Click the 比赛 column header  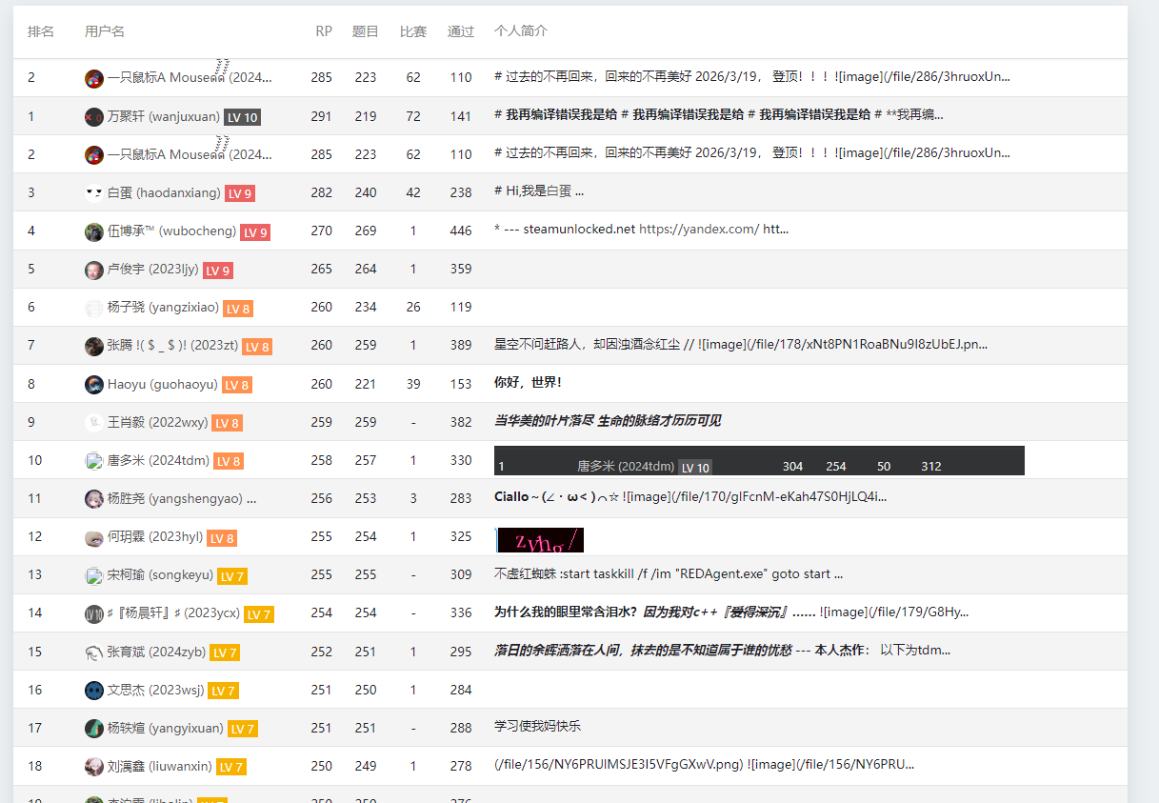413,31
